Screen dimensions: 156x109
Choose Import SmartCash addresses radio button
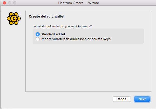pyautogui.click(x=38, y=39)
